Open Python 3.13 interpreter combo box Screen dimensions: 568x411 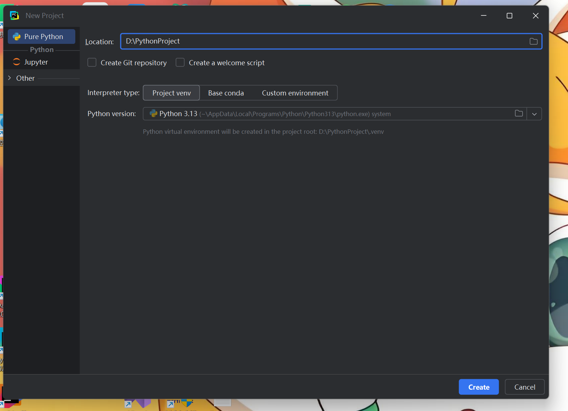pos(342,114)
